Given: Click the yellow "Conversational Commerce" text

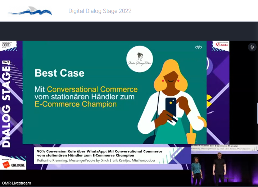Looking at the screenshot, I should click(x=92, y=89).
